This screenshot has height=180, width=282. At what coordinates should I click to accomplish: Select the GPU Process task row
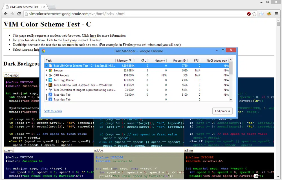pyautogui.click(x=137, y=75)
